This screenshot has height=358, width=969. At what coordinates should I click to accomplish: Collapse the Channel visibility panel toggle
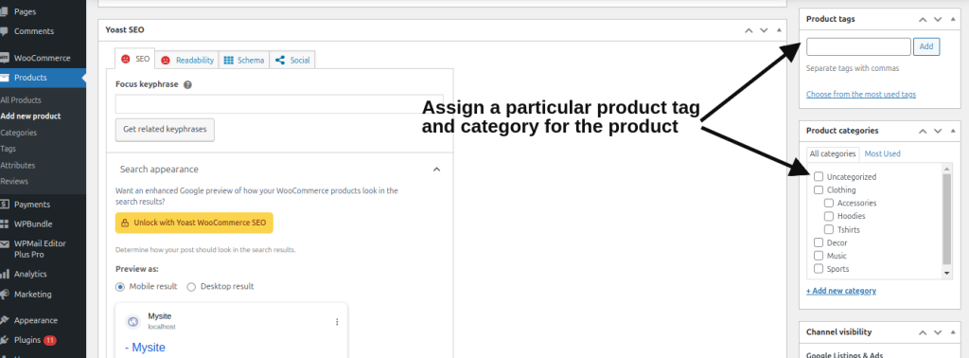(x=953, y=332)
